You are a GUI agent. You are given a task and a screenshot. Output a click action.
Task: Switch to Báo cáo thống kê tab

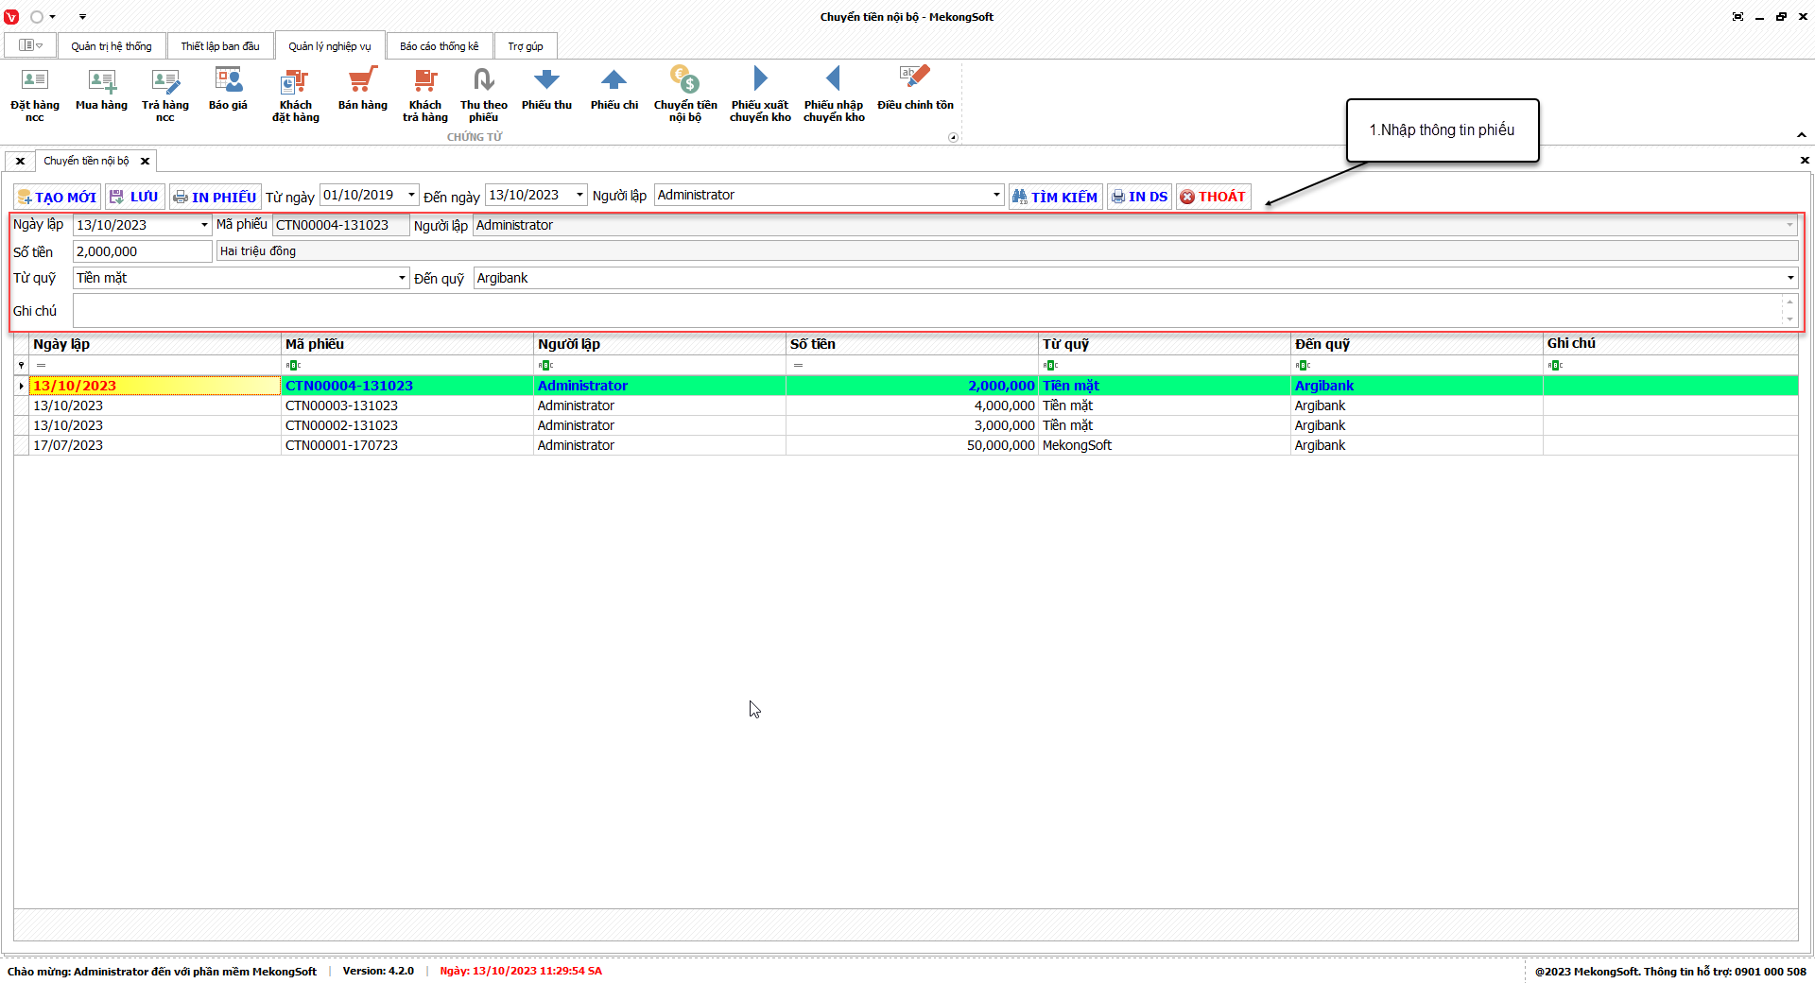pyautogui.click(x=439, y=46)
